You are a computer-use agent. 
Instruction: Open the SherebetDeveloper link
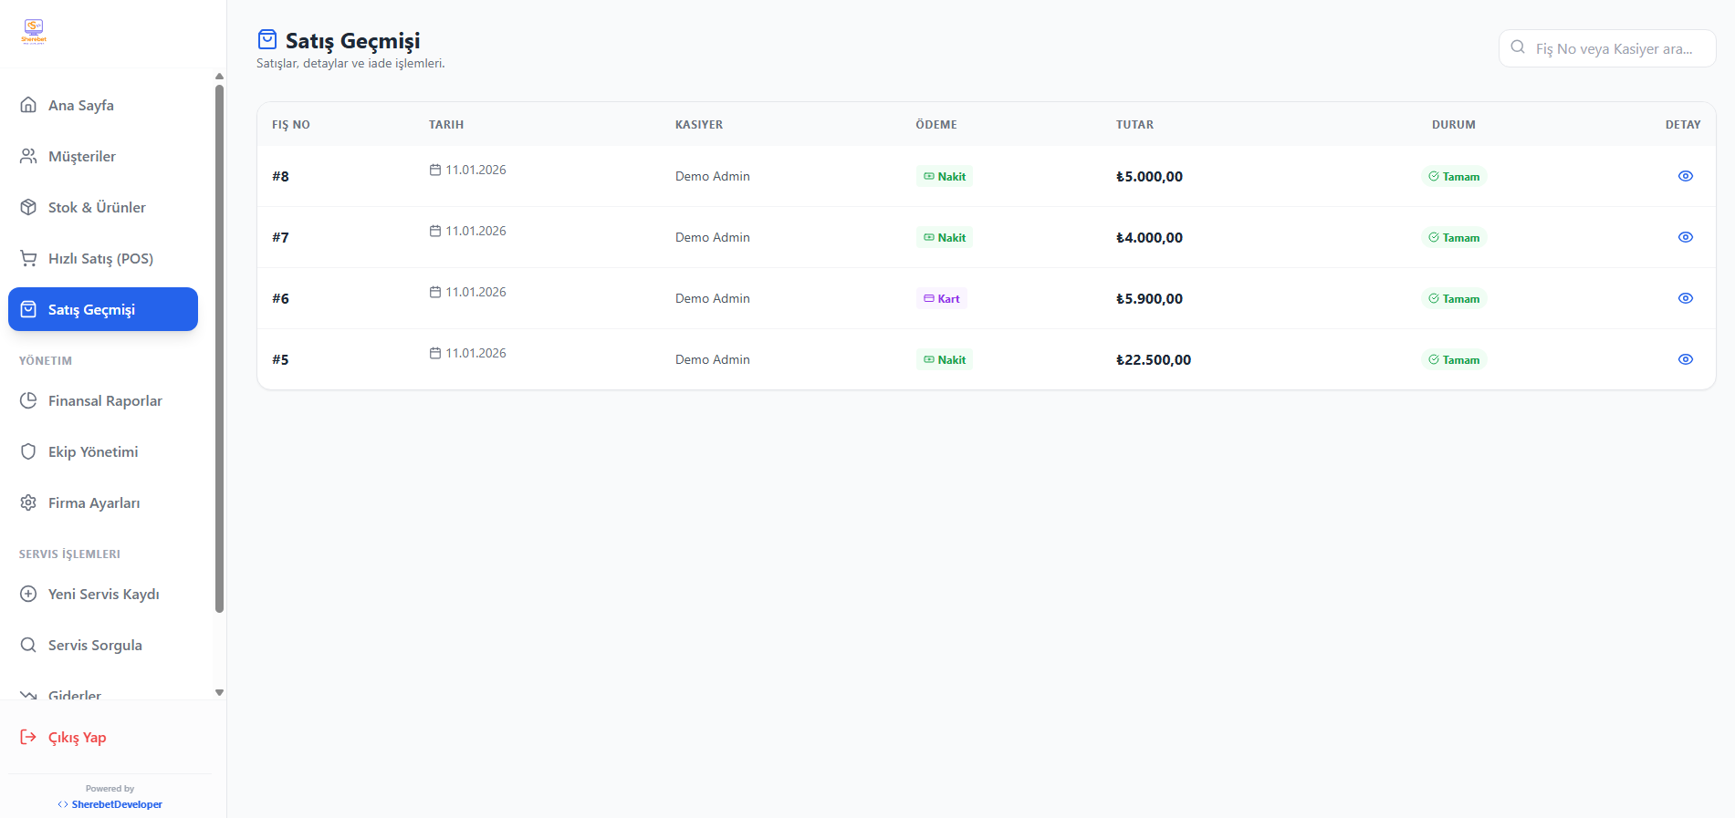[x=117, y=804]
